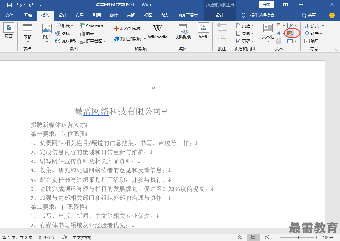Screen dimensions: 340x241
Task: Click the spelling check status icon
Action: 64,237
